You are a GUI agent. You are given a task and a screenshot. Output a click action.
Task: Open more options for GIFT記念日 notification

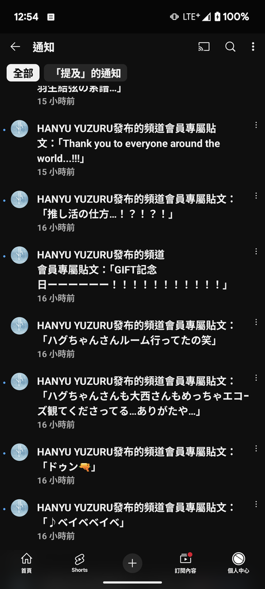256,251
